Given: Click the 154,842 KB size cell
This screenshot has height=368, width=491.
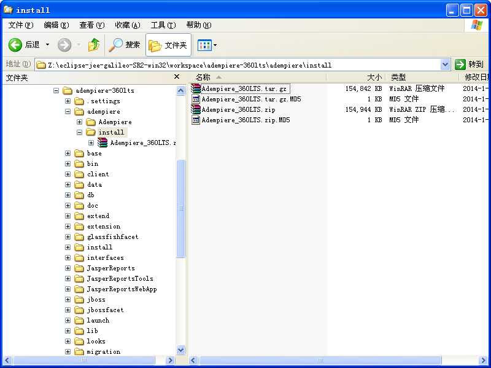Looking at the screenshot, I should click(x=363, y=88).
